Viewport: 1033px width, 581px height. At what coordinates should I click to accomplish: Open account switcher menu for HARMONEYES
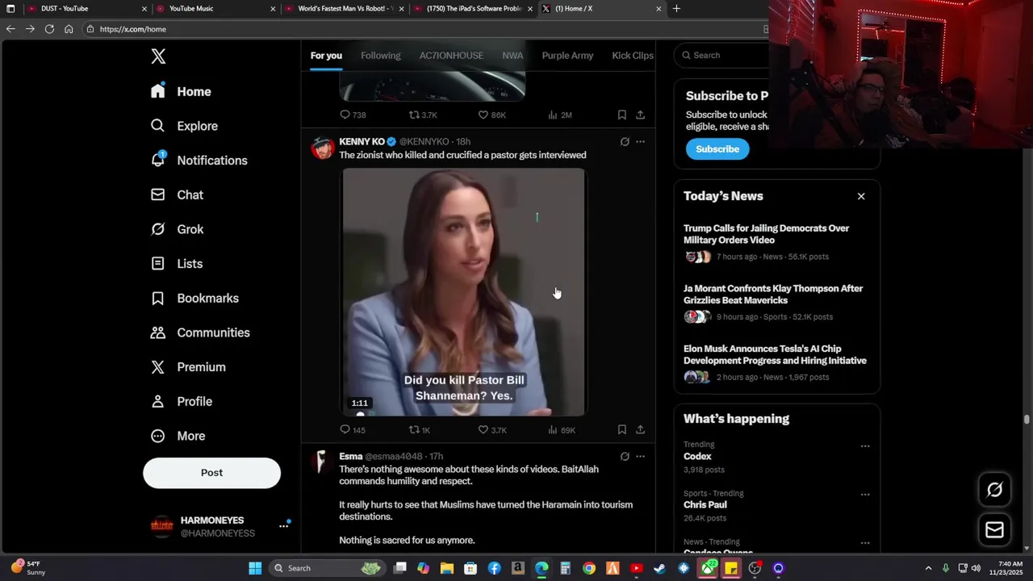(283, 526)
